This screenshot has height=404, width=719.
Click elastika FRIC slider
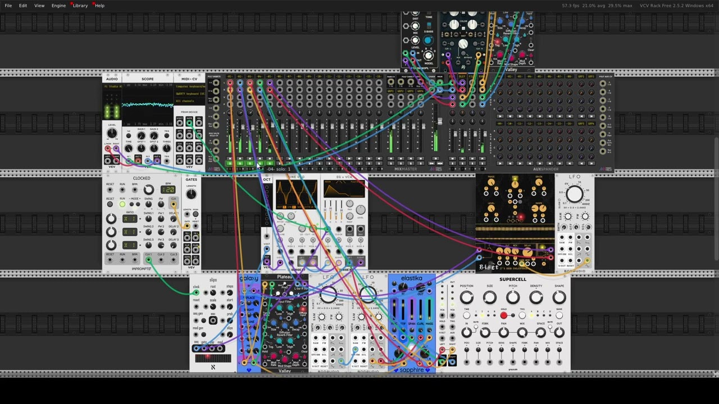point(394,310)
